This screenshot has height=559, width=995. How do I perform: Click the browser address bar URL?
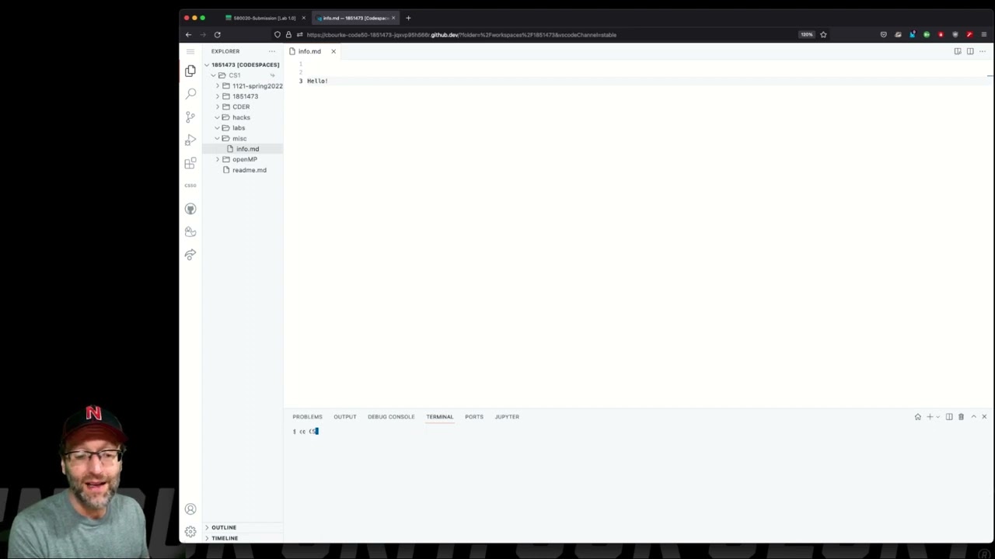[x=462, y=35]
